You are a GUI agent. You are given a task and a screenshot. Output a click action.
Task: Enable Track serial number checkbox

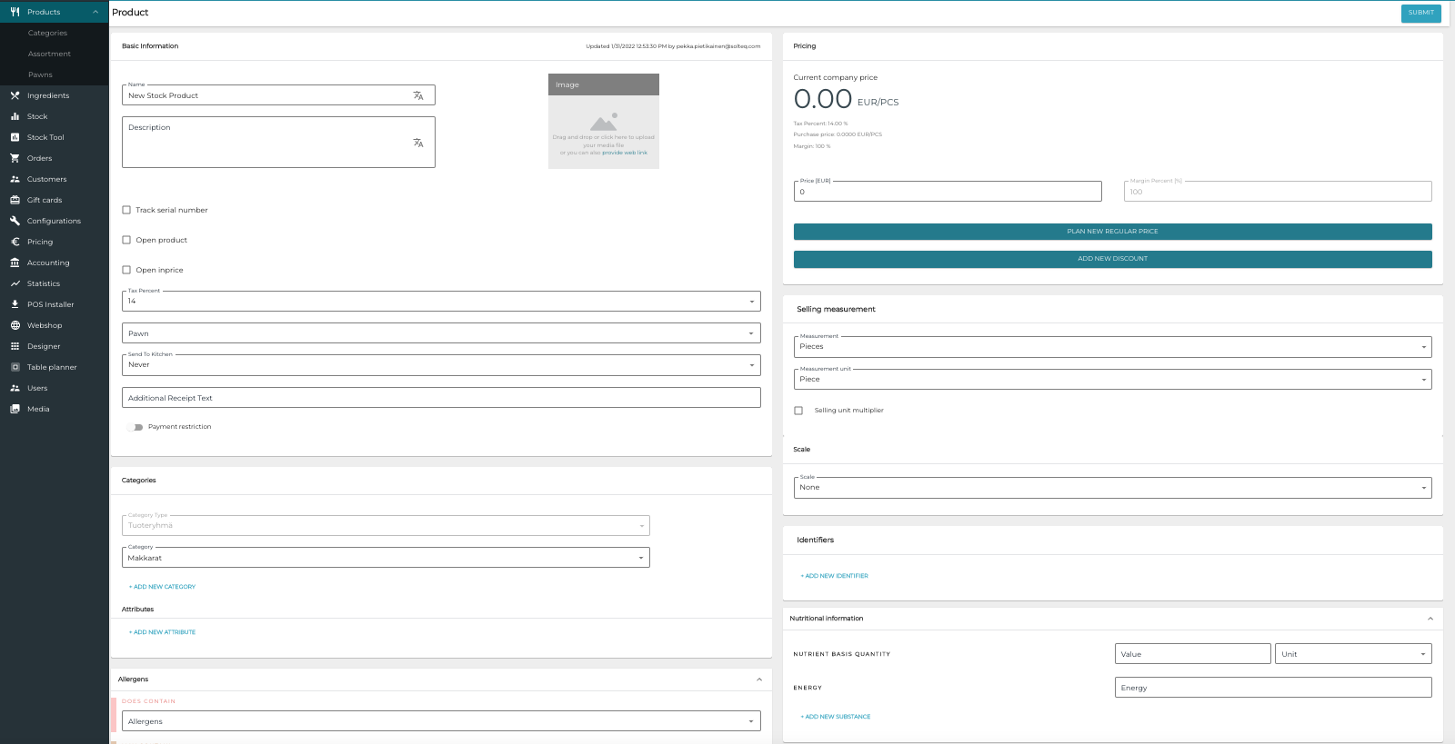click(126, 210)
